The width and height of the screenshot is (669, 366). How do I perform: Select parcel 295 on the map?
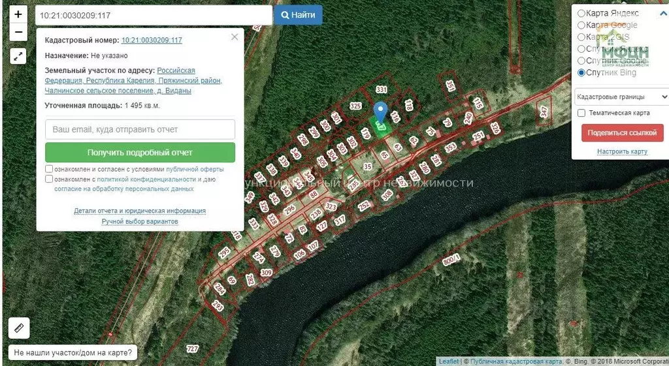(x=225, y=252)
